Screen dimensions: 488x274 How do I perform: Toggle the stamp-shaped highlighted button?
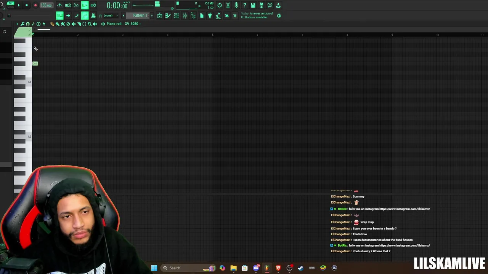click(93, 16)
